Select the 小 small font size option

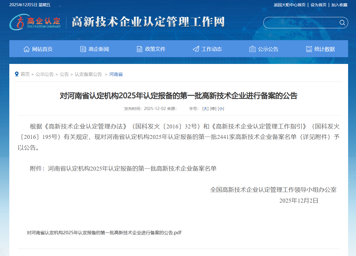pyautogui.click(x=221, y=108)
